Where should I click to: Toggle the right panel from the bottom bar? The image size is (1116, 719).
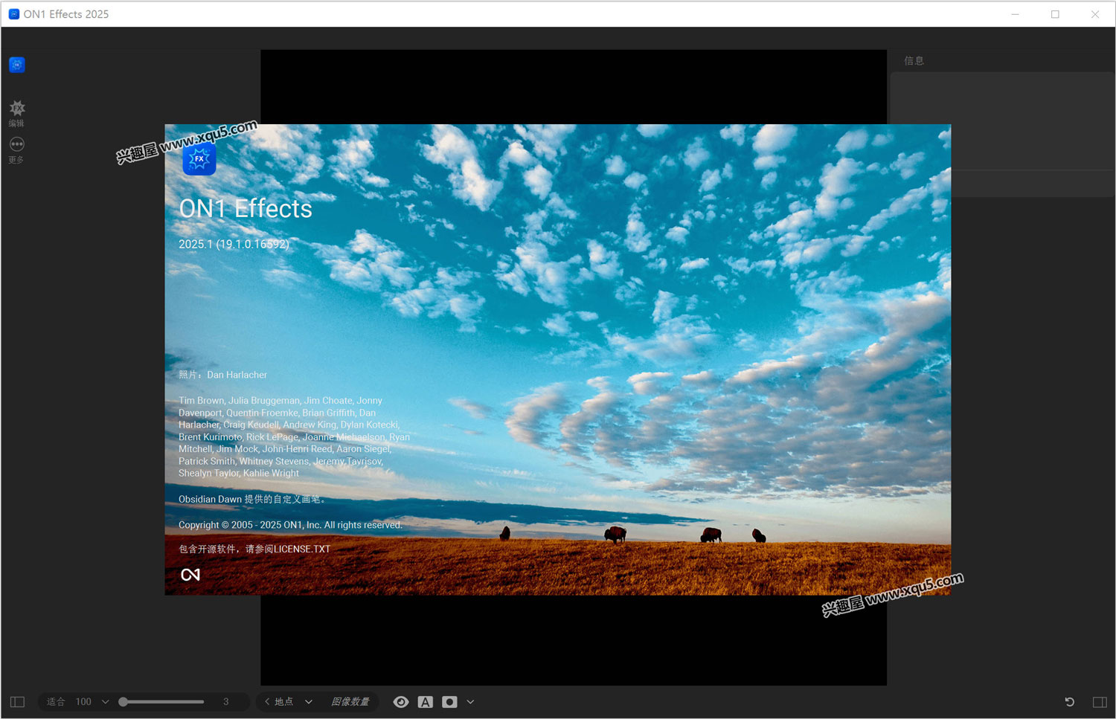(1100, 702)
